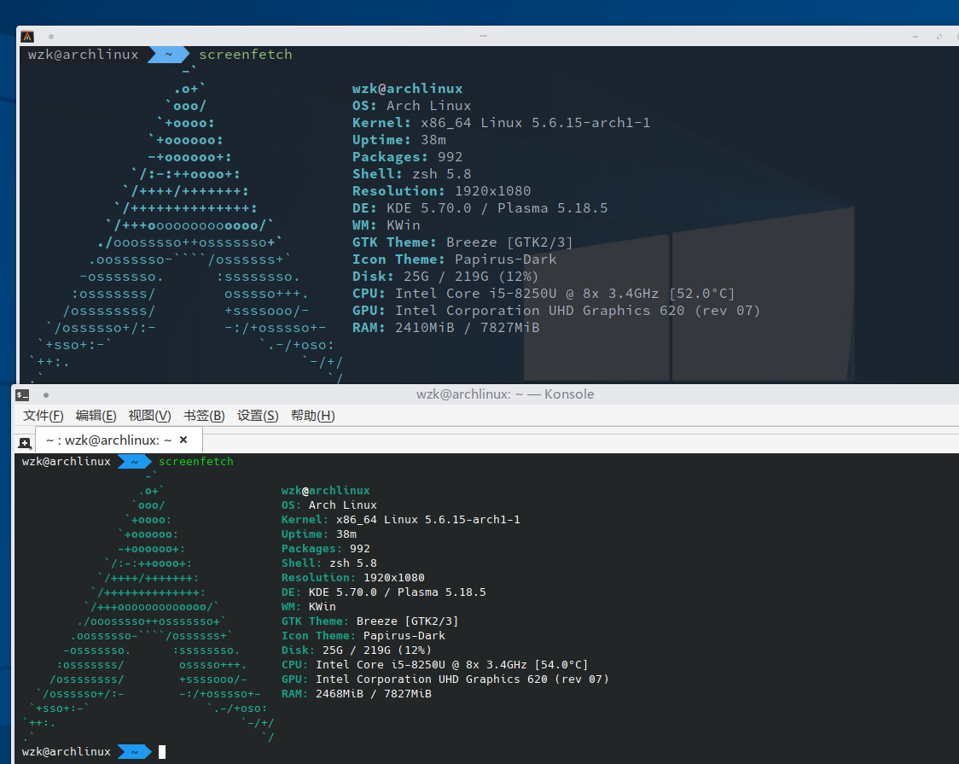Click the "wzk@archlinux" header in Konsole's screenfetch output
Screen dimensions: 959x764
[325, 491]
